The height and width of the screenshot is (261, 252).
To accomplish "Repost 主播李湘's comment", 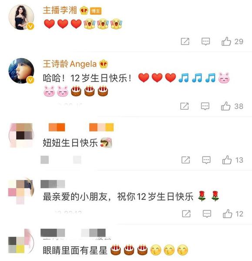I will click(185, 41).
